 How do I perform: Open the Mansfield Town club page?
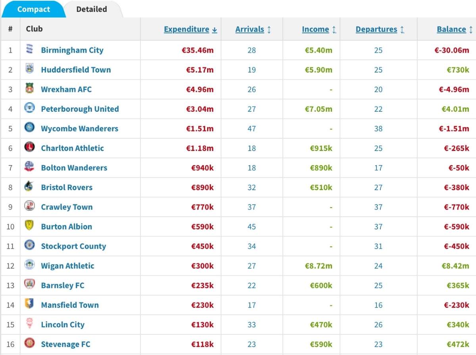click(x=70, y=305)
